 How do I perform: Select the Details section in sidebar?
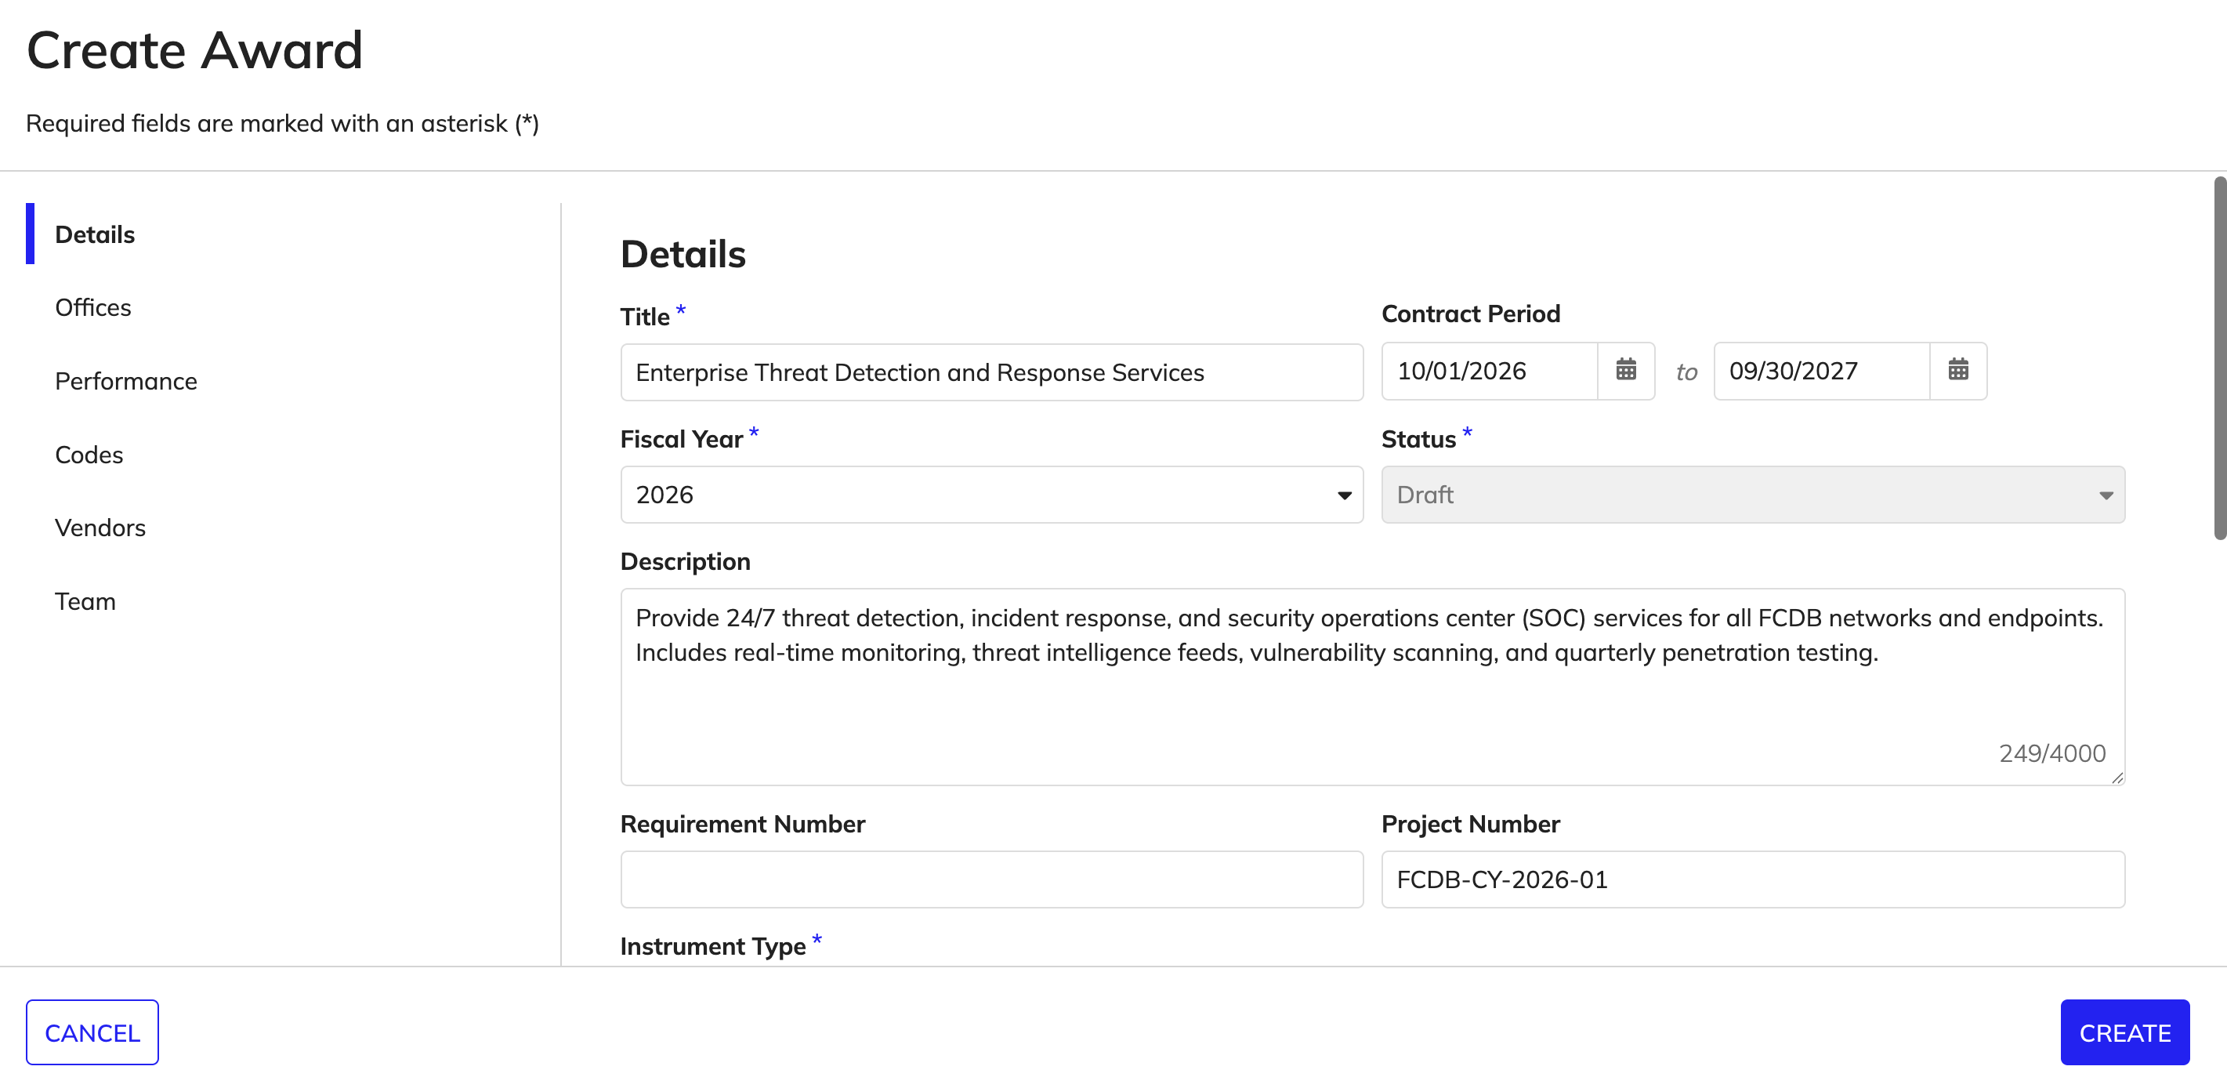pyautogui.click(x=95, y=234)
